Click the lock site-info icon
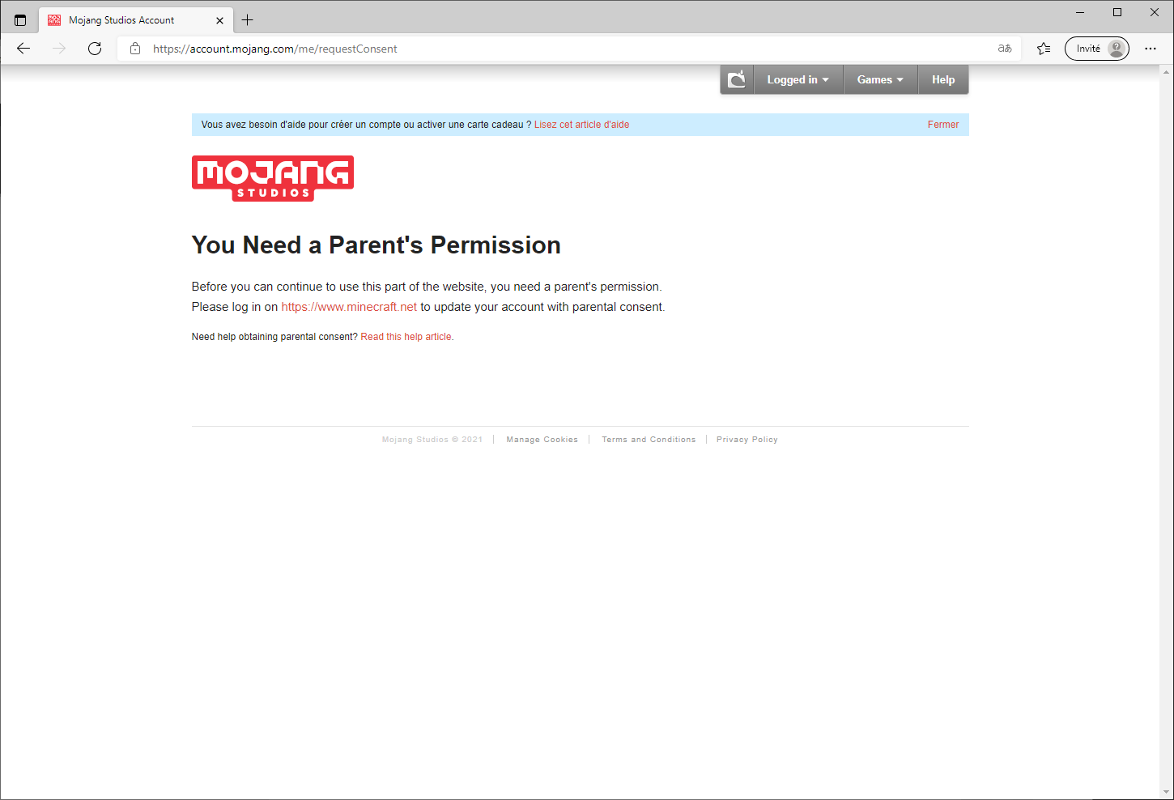 [x=135, y=49]
